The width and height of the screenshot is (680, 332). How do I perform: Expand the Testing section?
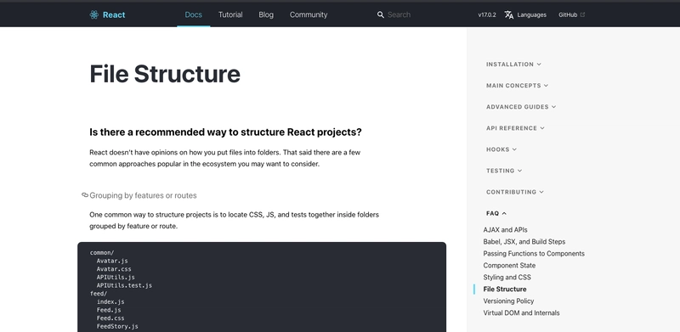pos(504,171)
